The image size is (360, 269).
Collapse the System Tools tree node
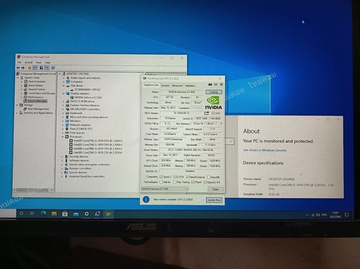(x=18, y=78)
